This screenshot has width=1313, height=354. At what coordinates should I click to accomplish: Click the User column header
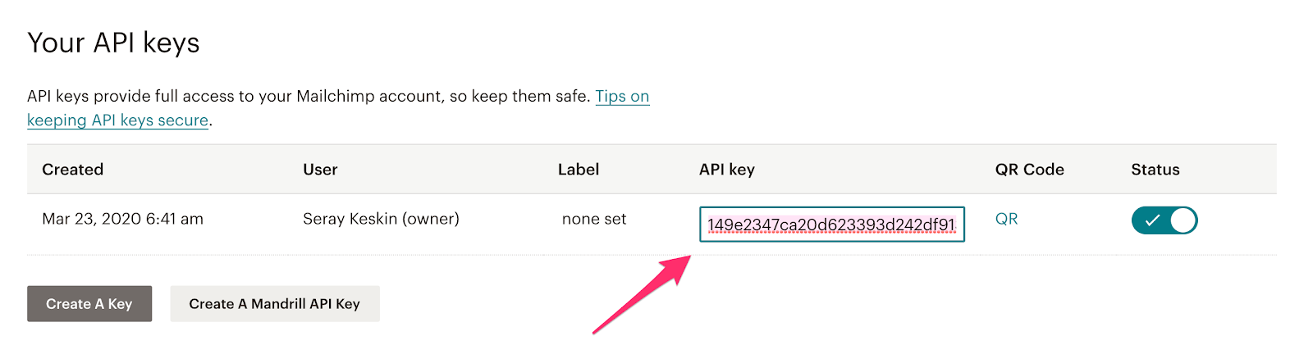pos(320,170)
